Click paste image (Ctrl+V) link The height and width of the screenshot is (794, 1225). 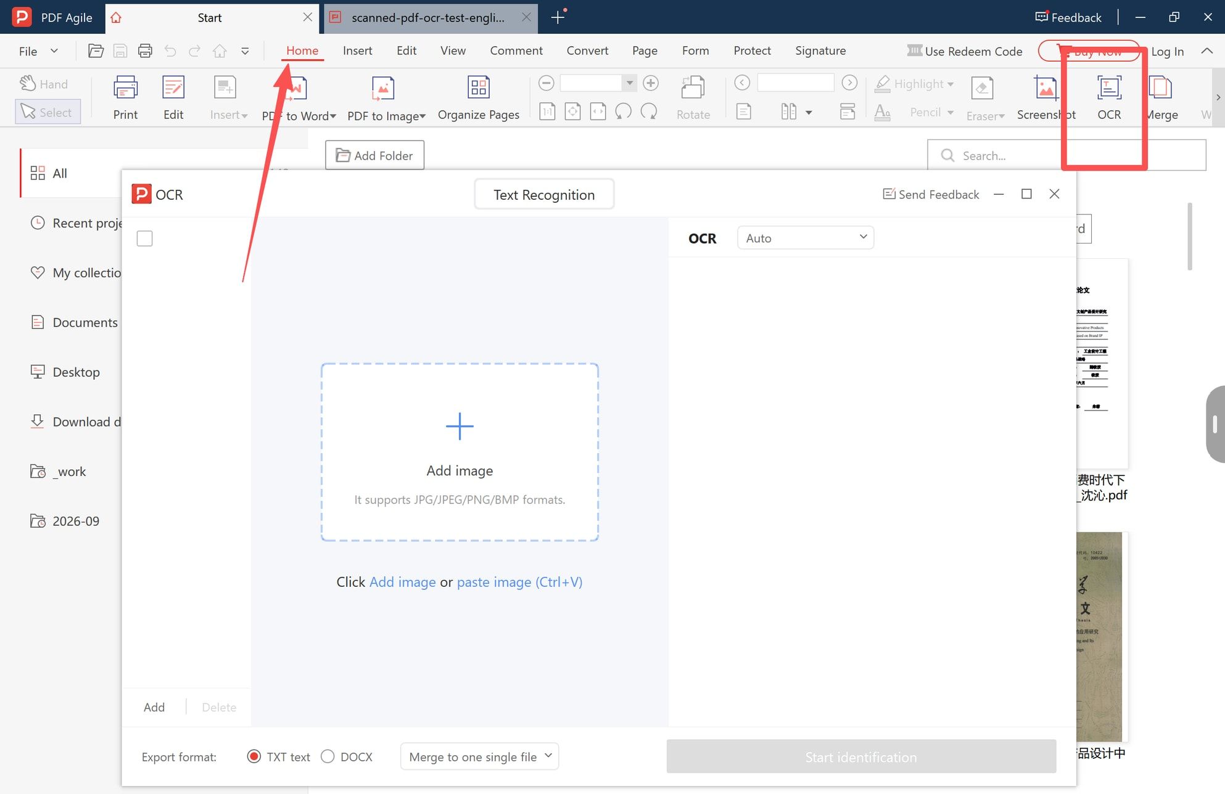519,582
